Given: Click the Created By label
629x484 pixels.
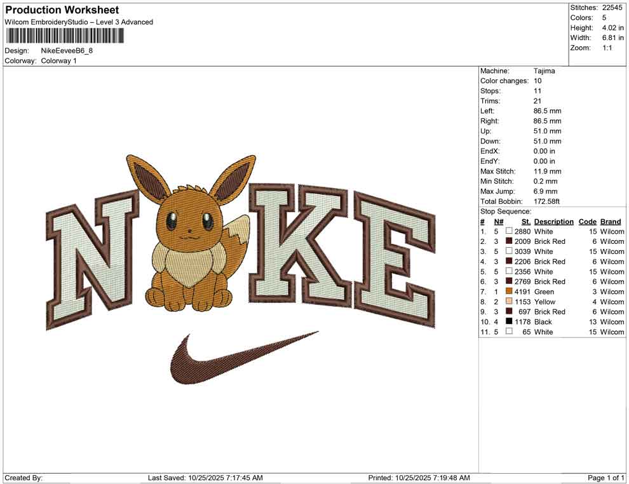Looking at the screenshot, I should [24, 478].
